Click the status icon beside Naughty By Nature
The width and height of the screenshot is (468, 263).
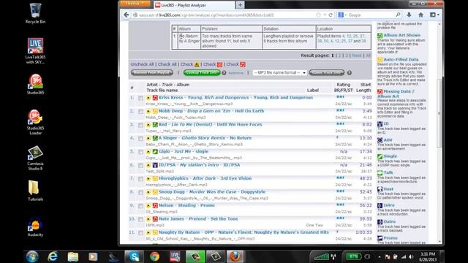coord(155,232)
